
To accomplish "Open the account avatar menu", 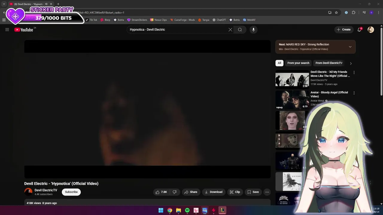I will [371, 30].
